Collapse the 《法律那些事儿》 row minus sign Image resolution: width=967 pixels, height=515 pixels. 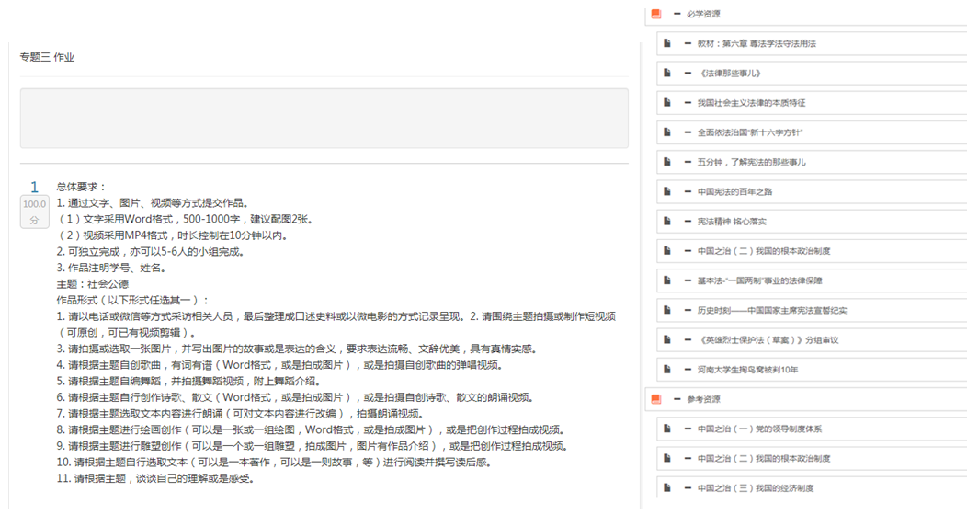(x=688, y=73)
